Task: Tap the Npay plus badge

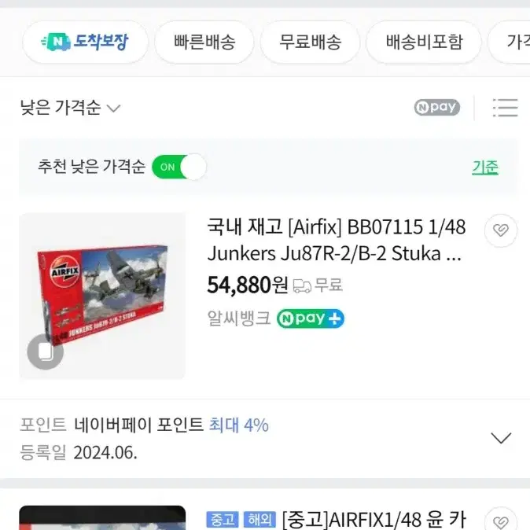Action: coord(311,318)
